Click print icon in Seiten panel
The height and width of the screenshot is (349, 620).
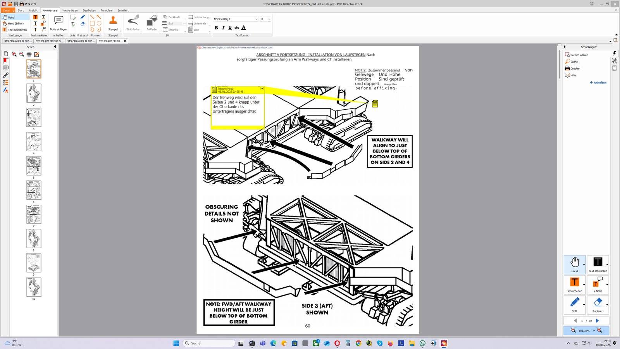tap(29, 54)
